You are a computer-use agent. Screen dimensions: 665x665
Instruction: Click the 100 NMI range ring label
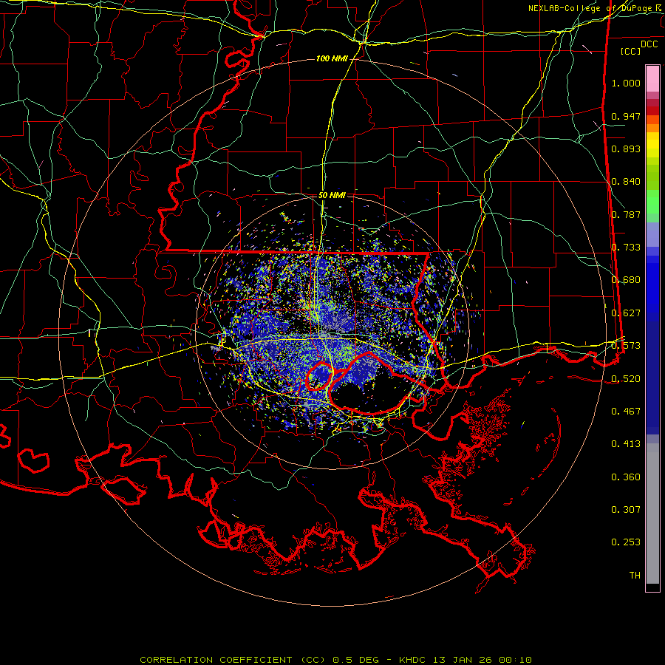[332, 58]
